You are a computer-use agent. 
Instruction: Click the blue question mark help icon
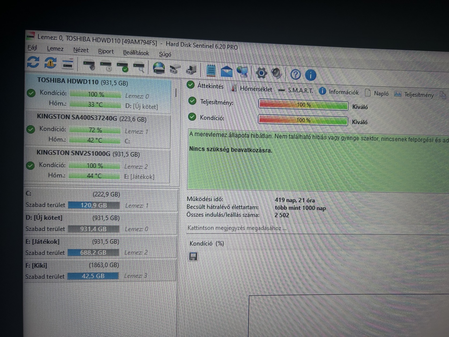(295, 74)
